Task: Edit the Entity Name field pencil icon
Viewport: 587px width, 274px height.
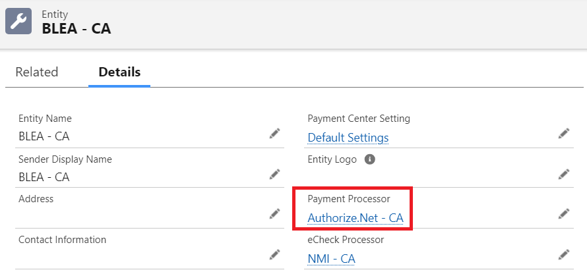Action: (274, 134)
